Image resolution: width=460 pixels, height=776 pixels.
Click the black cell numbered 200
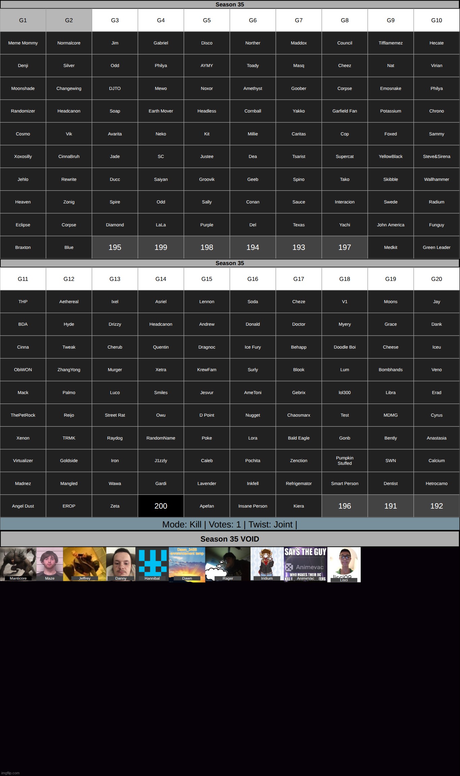(x=161, y=506)
